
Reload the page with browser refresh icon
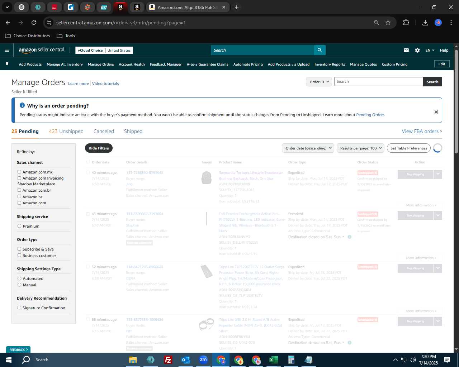34,23
